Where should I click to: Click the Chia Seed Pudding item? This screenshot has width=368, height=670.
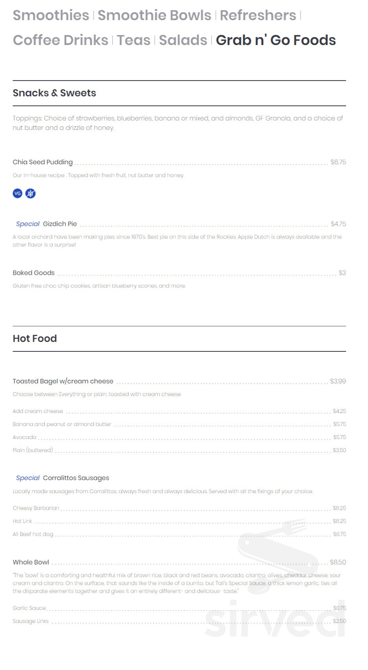coord(43,162)
